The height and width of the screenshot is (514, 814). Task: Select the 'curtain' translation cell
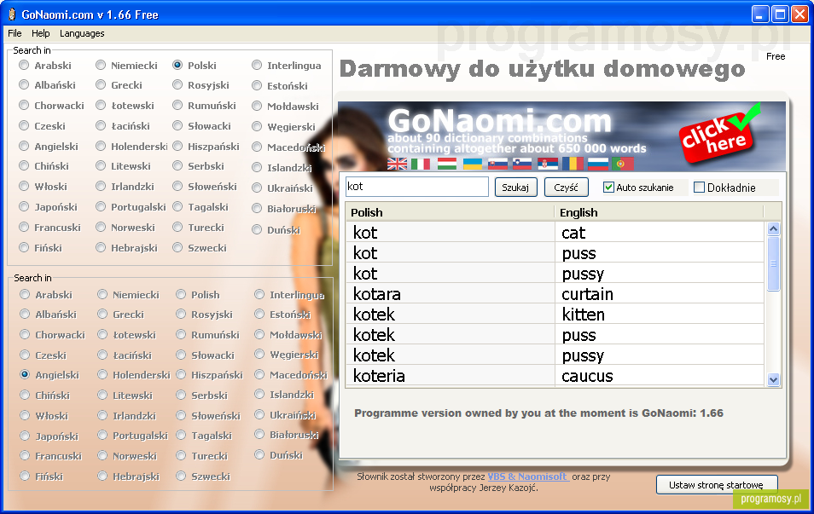pyautogui.click(x=660, y=294)
